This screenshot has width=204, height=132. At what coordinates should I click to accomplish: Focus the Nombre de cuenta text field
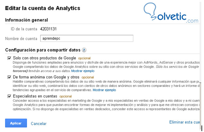(87, 38)
